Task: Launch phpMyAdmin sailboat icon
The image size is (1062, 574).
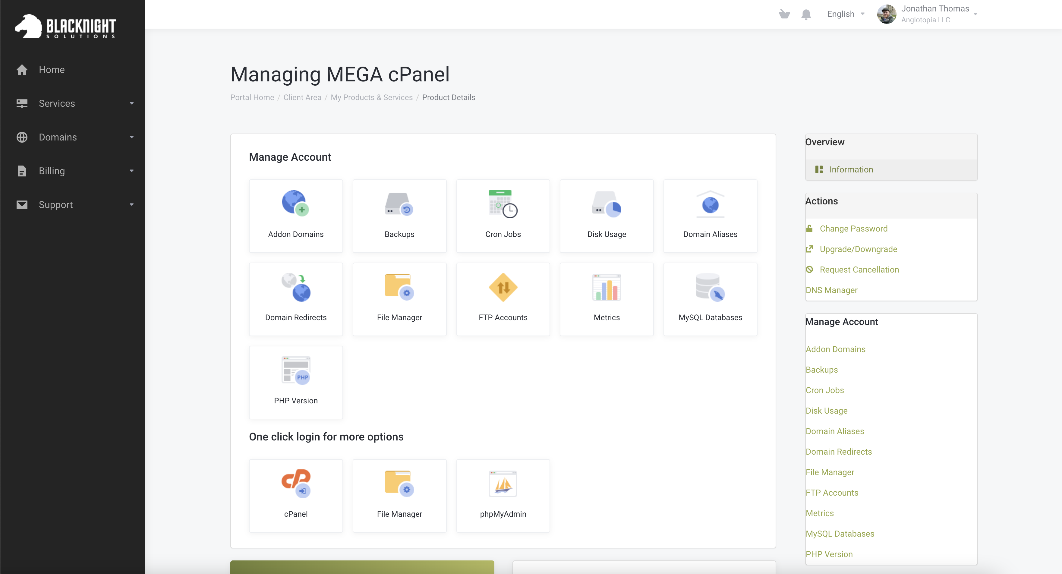Action: coord(503,483)
